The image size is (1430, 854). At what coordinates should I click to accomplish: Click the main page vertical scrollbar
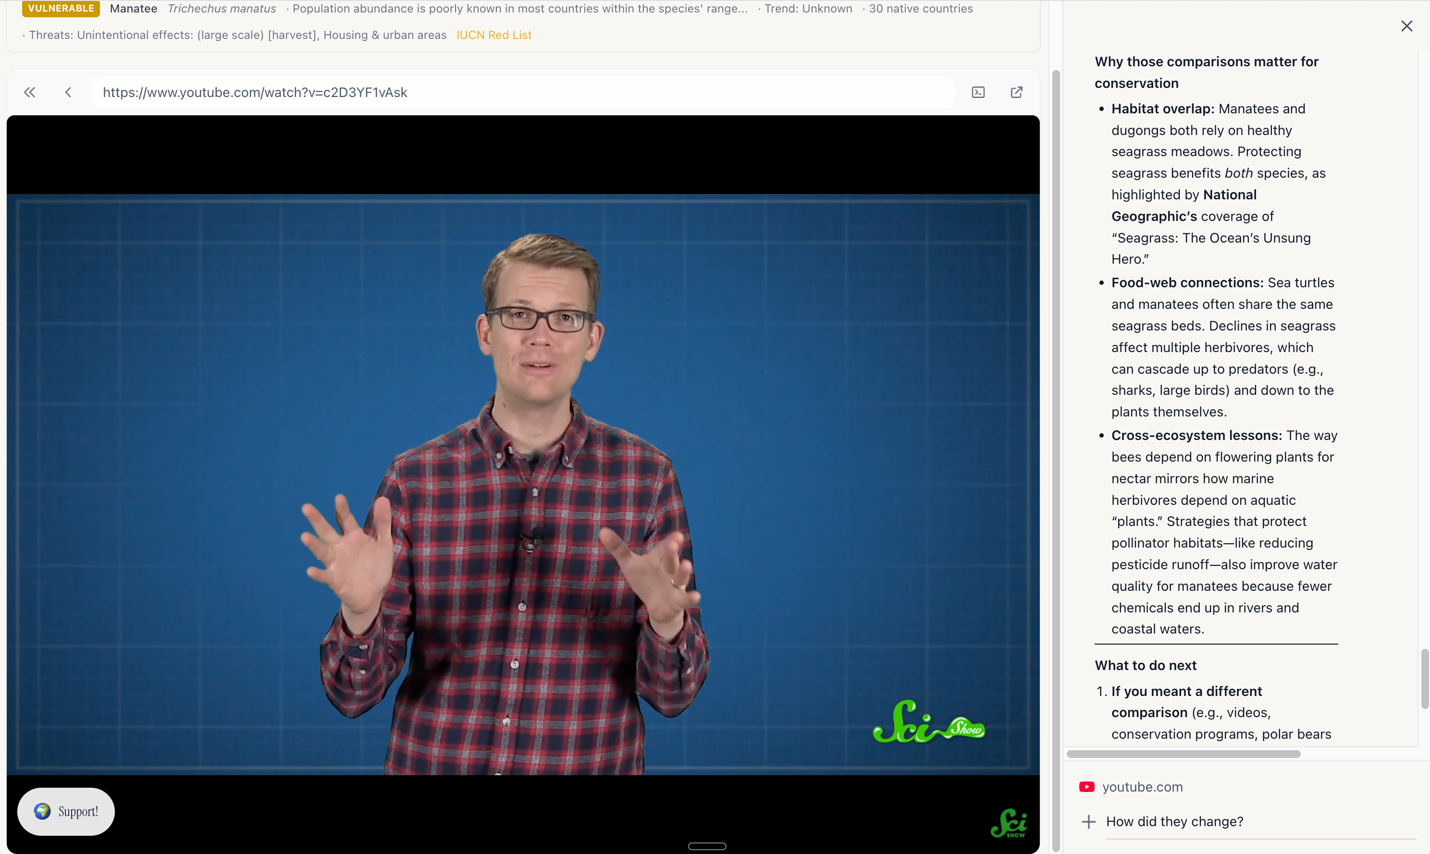point(1055,460)
